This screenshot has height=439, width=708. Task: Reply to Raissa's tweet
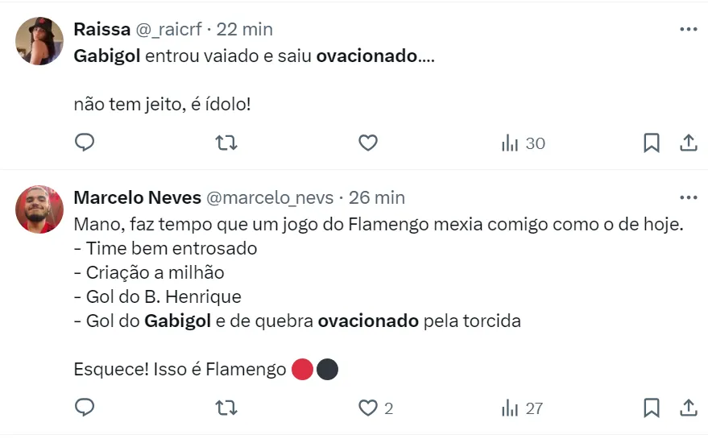pyautogui.click(x=85, y=143)
